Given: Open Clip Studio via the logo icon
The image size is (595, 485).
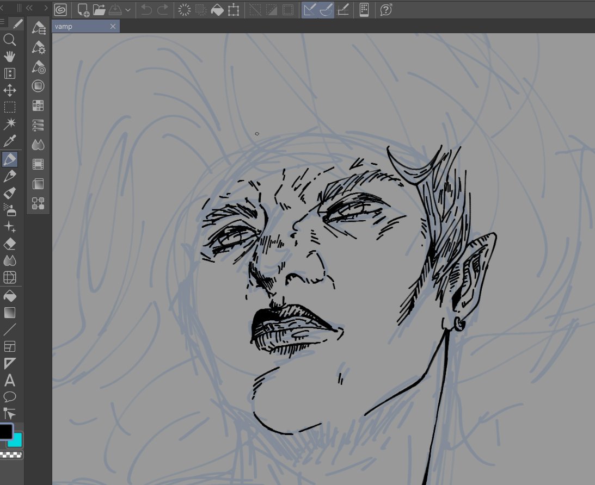Looking at the screenshot, I should (60, 9).
